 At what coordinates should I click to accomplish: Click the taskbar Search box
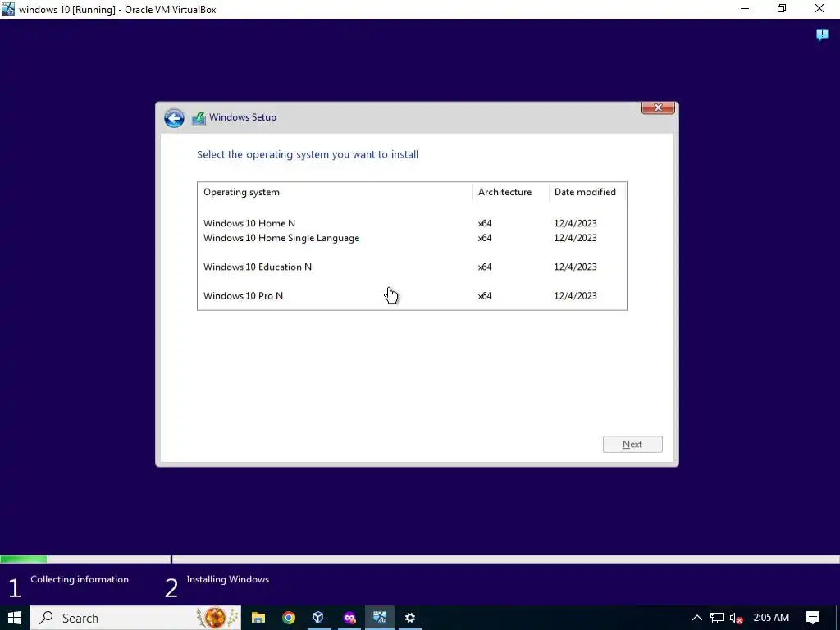(x=135, y=618)
